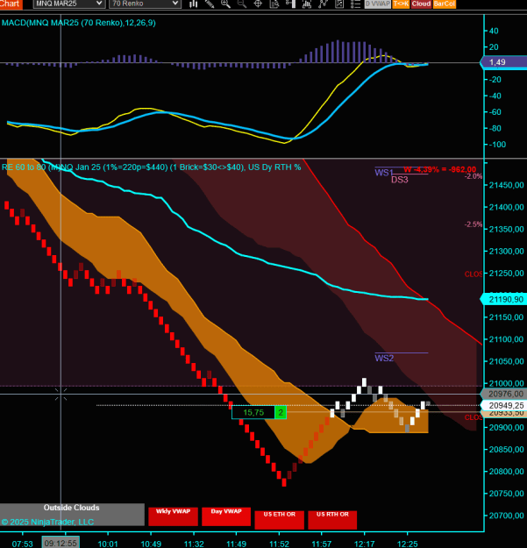This screenshot has height=548, width=527.
Task: Toggle the D VWAP button
Action: [x=377, y=4]
